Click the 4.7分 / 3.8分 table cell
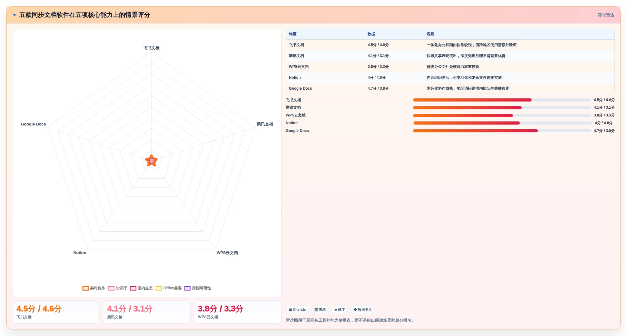627x336 pixels. (x=378, y=88)
